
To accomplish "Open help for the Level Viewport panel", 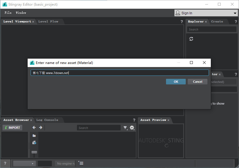I will tap(182, 22).
